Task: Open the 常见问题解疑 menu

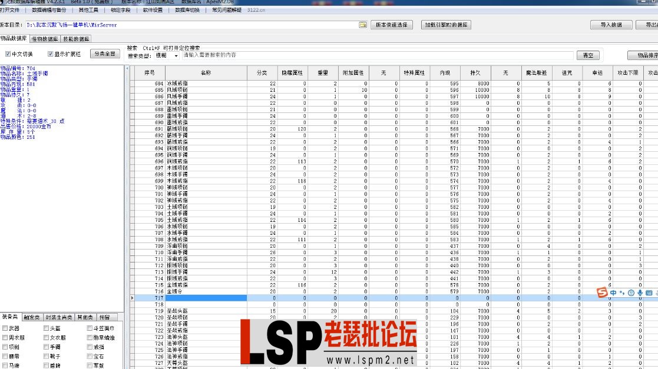Action: [227, 9]
